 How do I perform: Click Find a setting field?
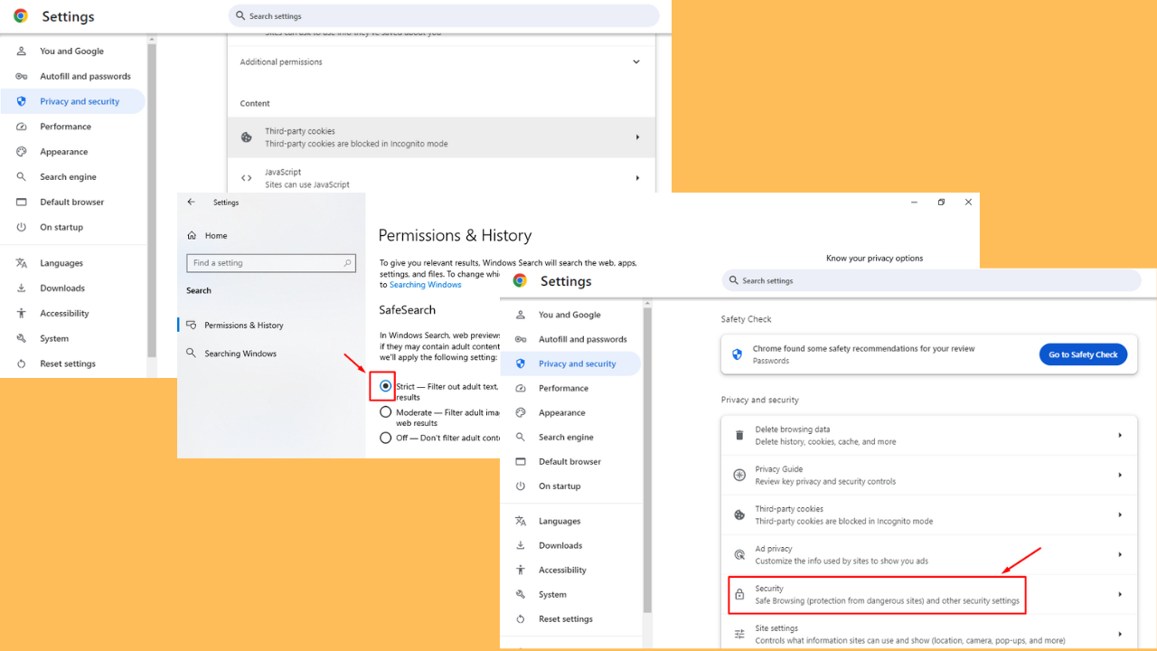click(x=270, y=263)
